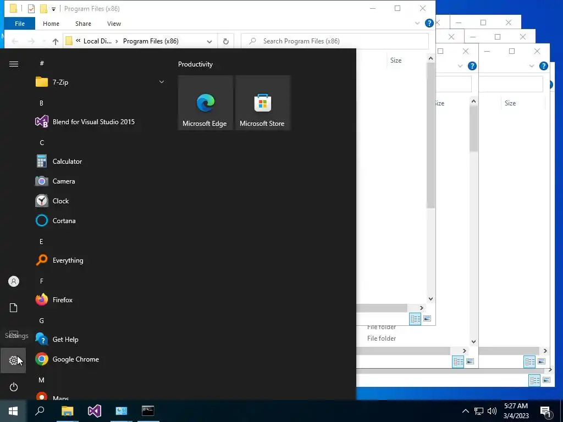Open Help icon in rightmost back window
The width and height of the screenshot is (563, 422).
click(x=544, y=66)
